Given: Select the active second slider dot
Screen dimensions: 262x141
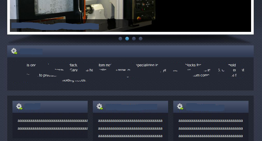Looking at the screenshot, I should [x=127, y=39].
